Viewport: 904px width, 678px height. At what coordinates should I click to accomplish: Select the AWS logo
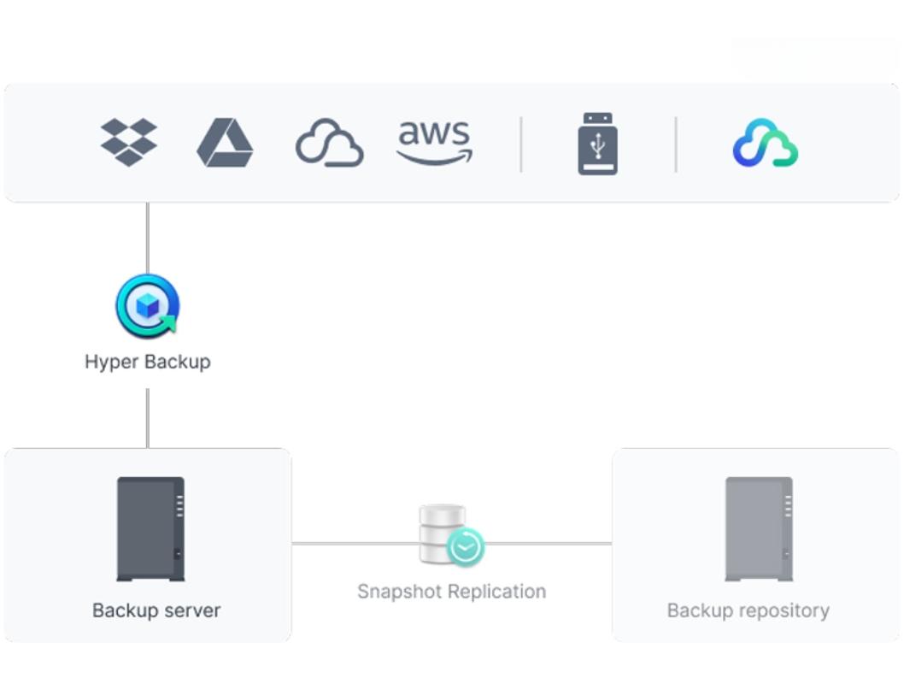[x=434, y=143]
